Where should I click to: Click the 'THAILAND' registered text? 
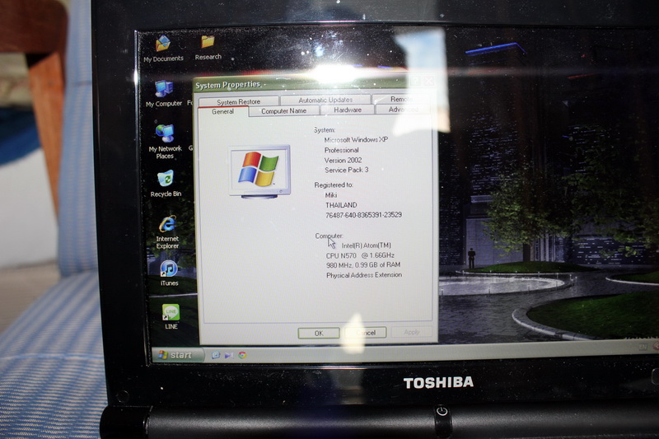(x=341, y=205)
